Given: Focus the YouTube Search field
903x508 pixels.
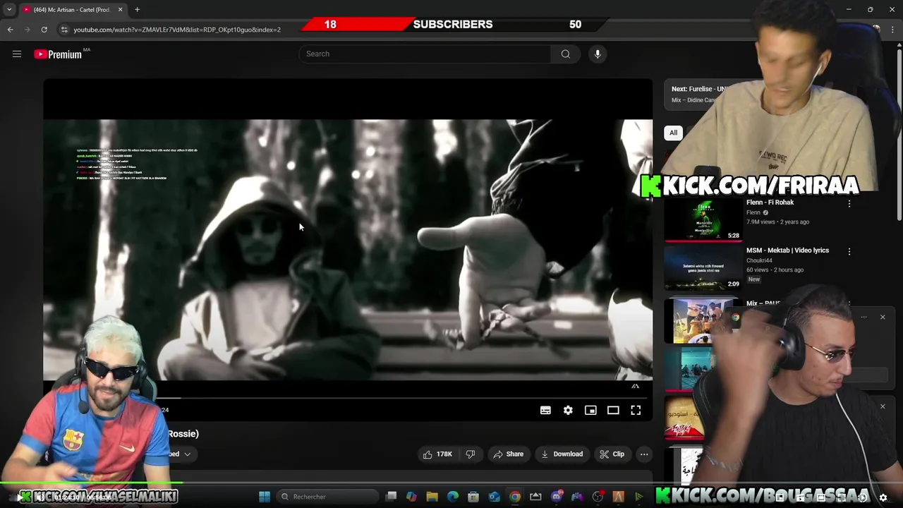Looking at the screenshot, I should tap(425, 54).
